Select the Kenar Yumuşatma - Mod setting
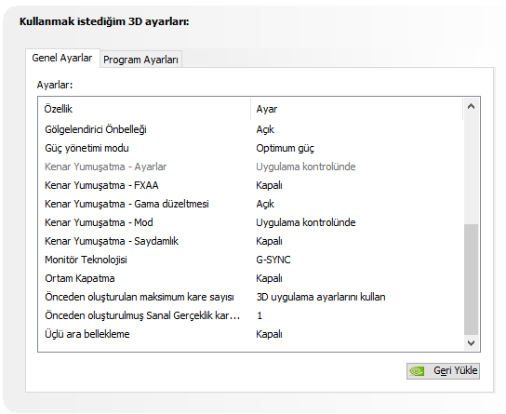Image resolution: width=506 pixels, height=414 pixels. [251, 222]
